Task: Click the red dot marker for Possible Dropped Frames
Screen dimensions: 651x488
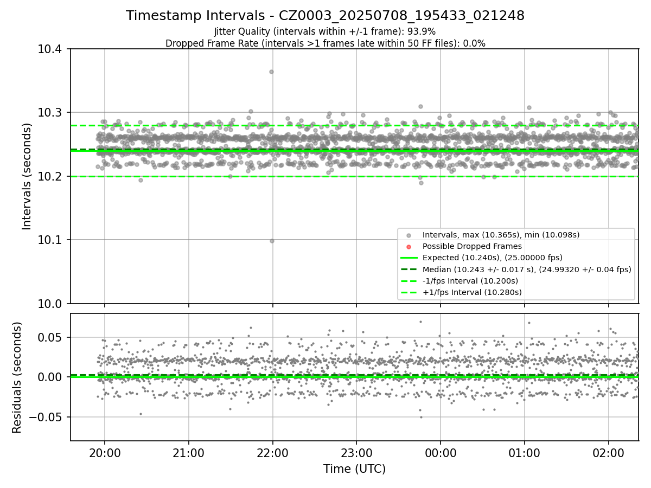Action: click(409, 246)
